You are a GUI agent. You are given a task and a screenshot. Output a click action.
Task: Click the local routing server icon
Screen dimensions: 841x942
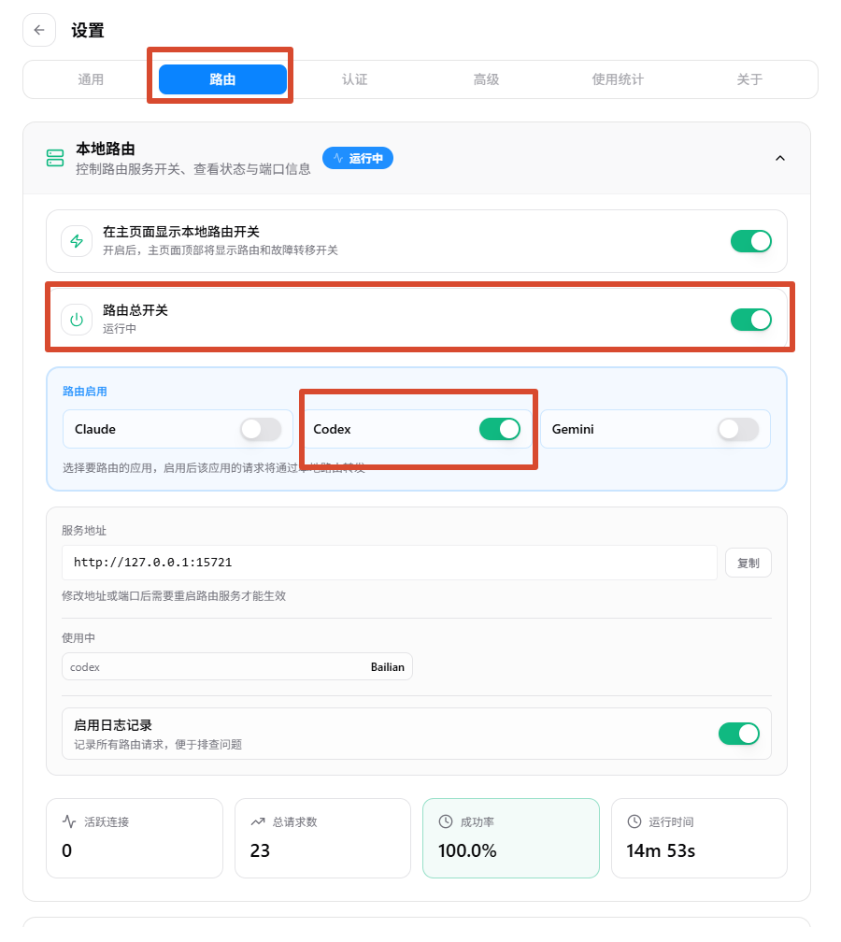[x=55, y=158]
